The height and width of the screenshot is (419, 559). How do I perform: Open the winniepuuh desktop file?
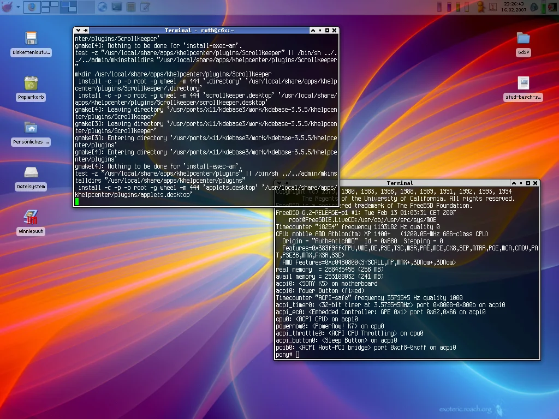(x=31, y=217)
